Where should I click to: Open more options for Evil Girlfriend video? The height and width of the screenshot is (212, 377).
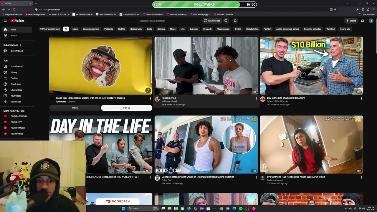[361, 178]
